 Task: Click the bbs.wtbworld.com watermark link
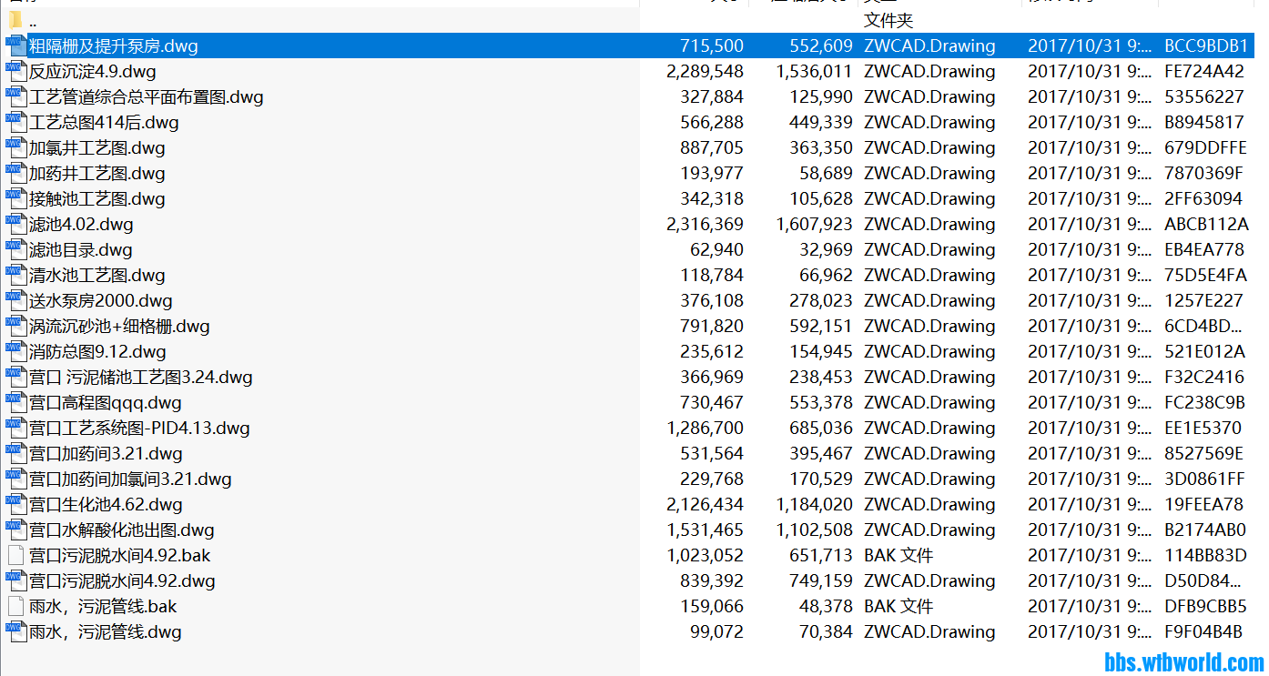[x=1183, y=662]
